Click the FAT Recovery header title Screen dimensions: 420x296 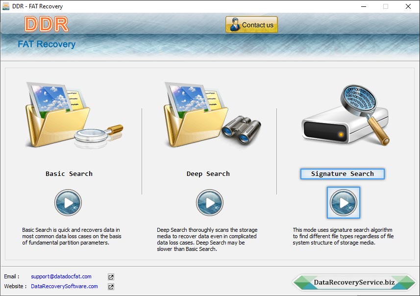click(47, 44)
